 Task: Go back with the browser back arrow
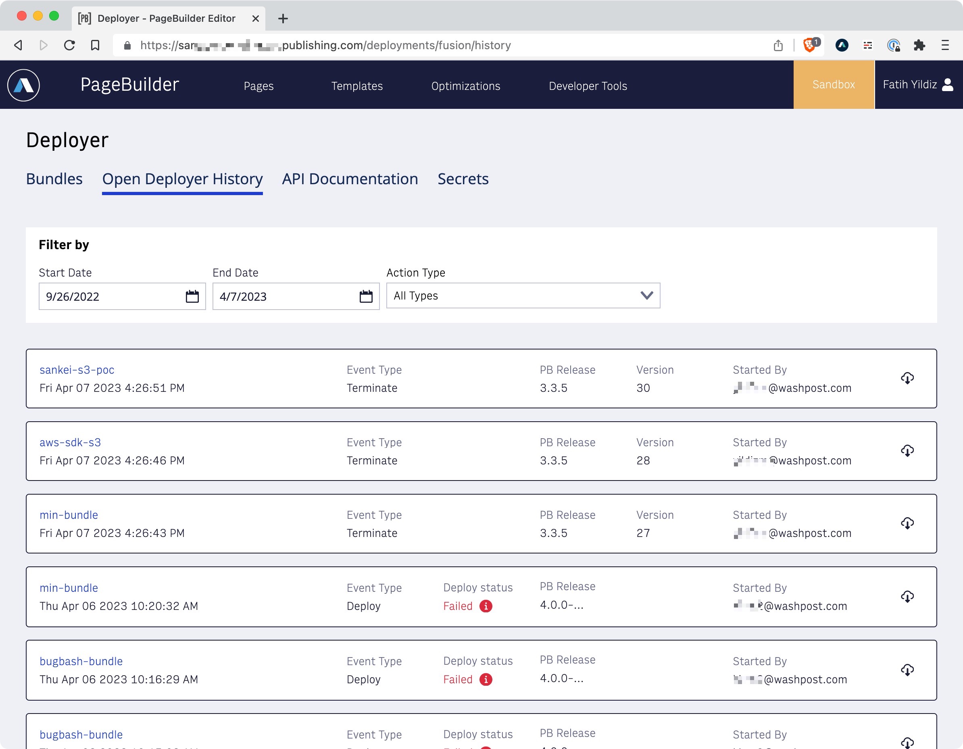pyautogui.click(x=18, y=45)
